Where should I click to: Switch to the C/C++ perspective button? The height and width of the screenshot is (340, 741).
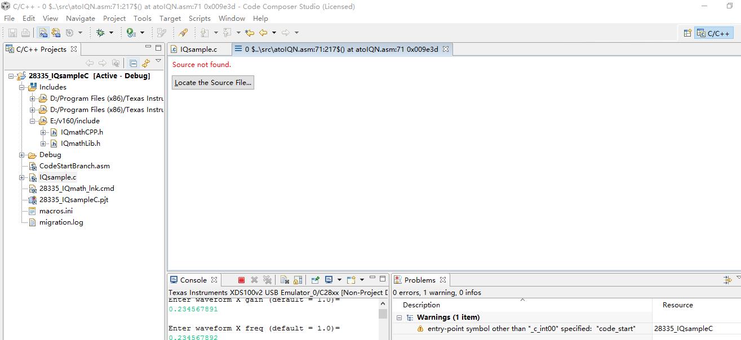(714, 33)
